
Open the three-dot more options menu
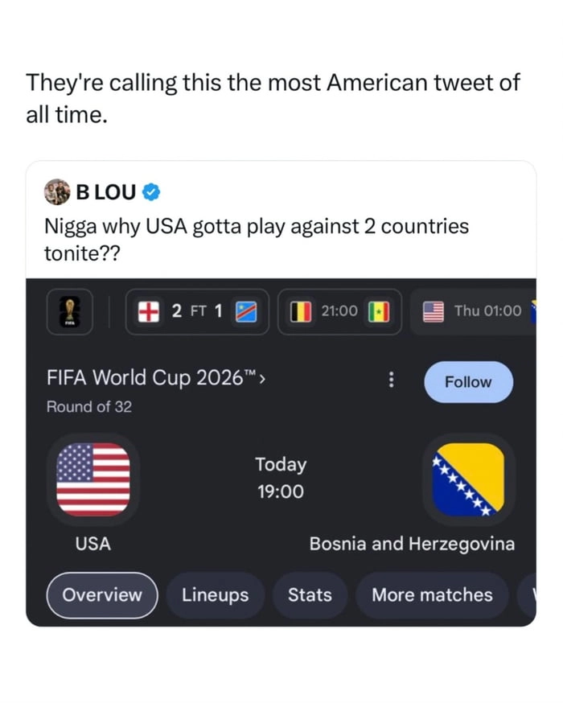point(392,380)
